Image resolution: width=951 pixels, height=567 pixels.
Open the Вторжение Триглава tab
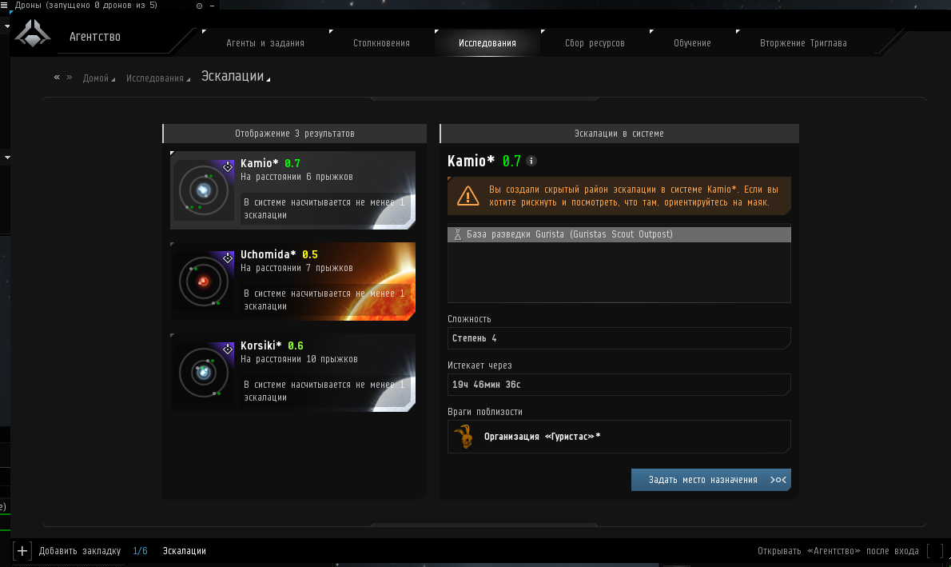click(x=803, y=43)
